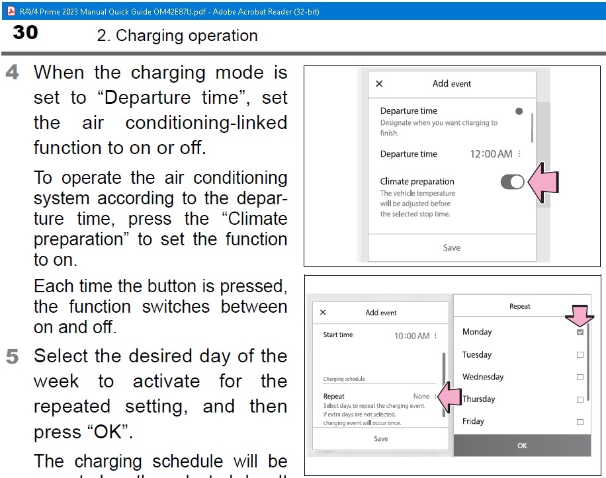Select the Departure time radio dot
This screenshot has width=606, height=478.
click(x=519, y=111)
